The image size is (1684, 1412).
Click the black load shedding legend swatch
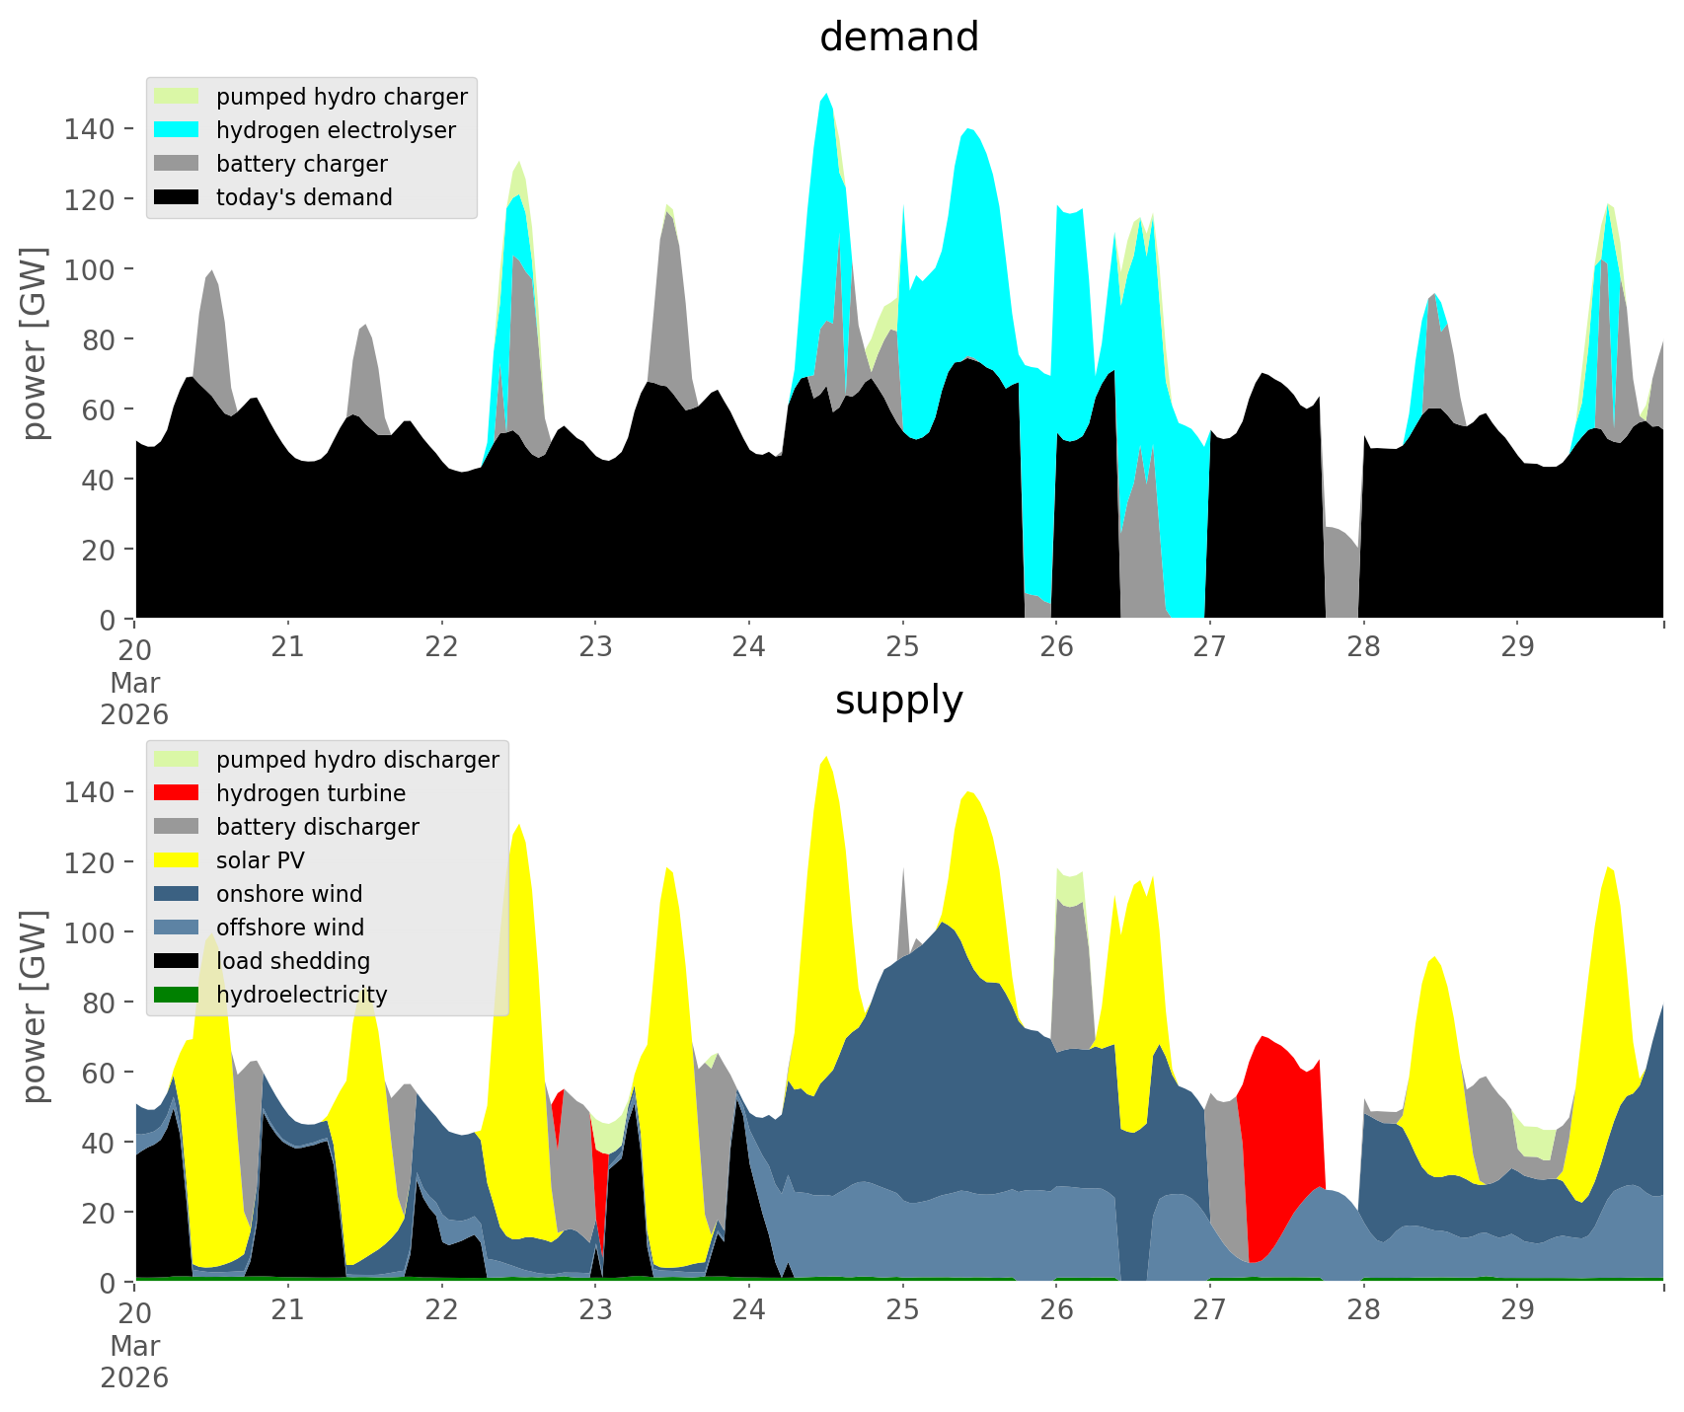pos(177,961)
